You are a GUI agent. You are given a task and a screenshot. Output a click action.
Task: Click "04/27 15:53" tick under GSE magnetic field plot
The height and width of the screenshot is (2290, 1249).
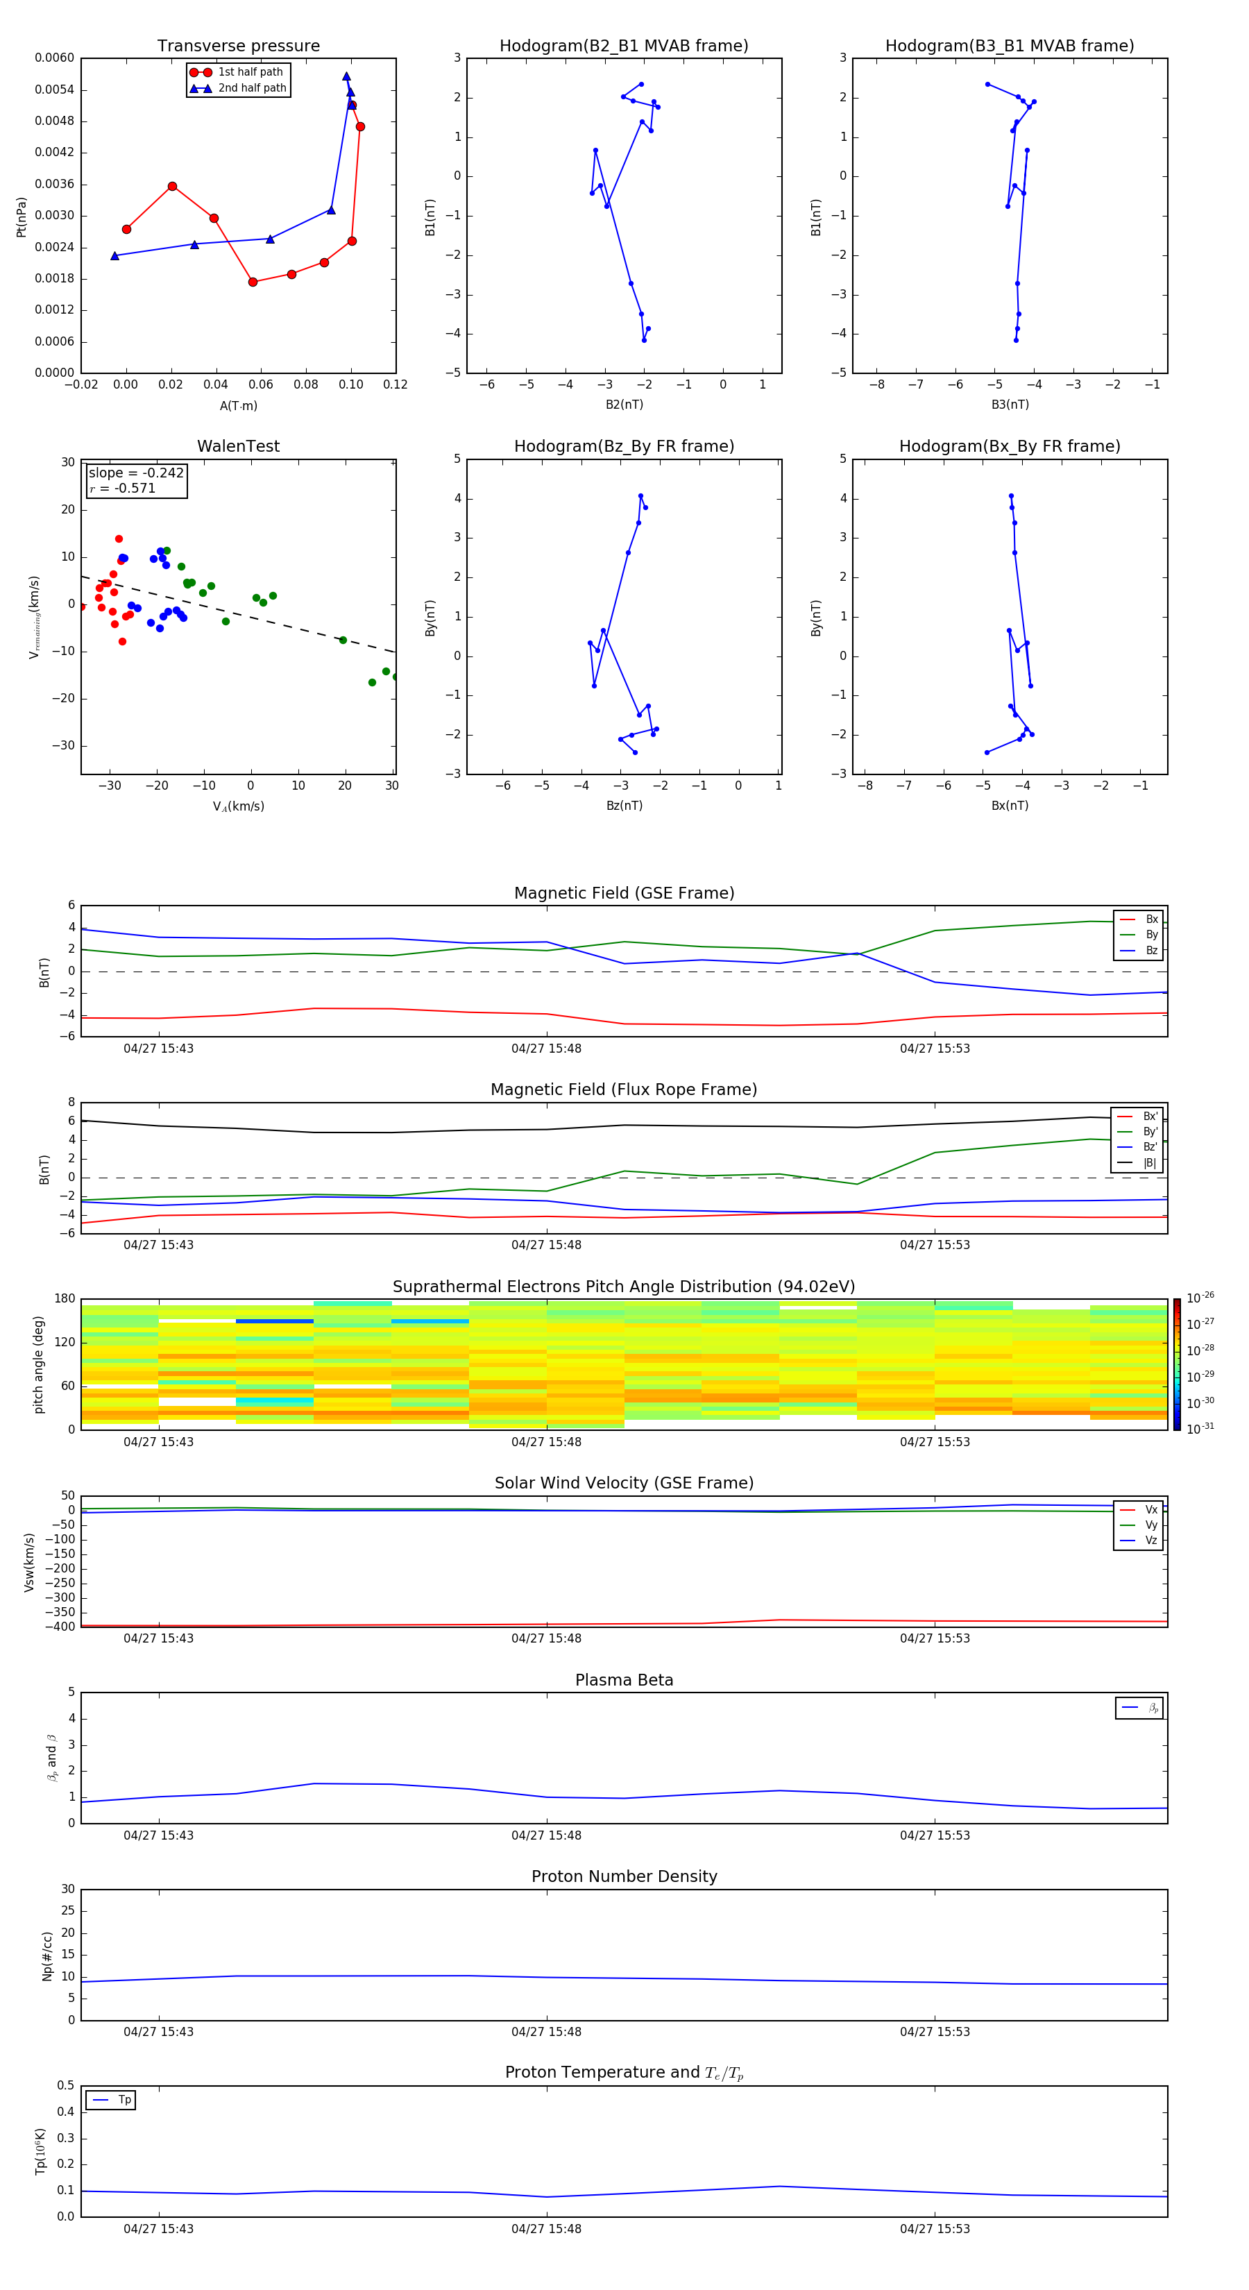[x=934, y=1049]
